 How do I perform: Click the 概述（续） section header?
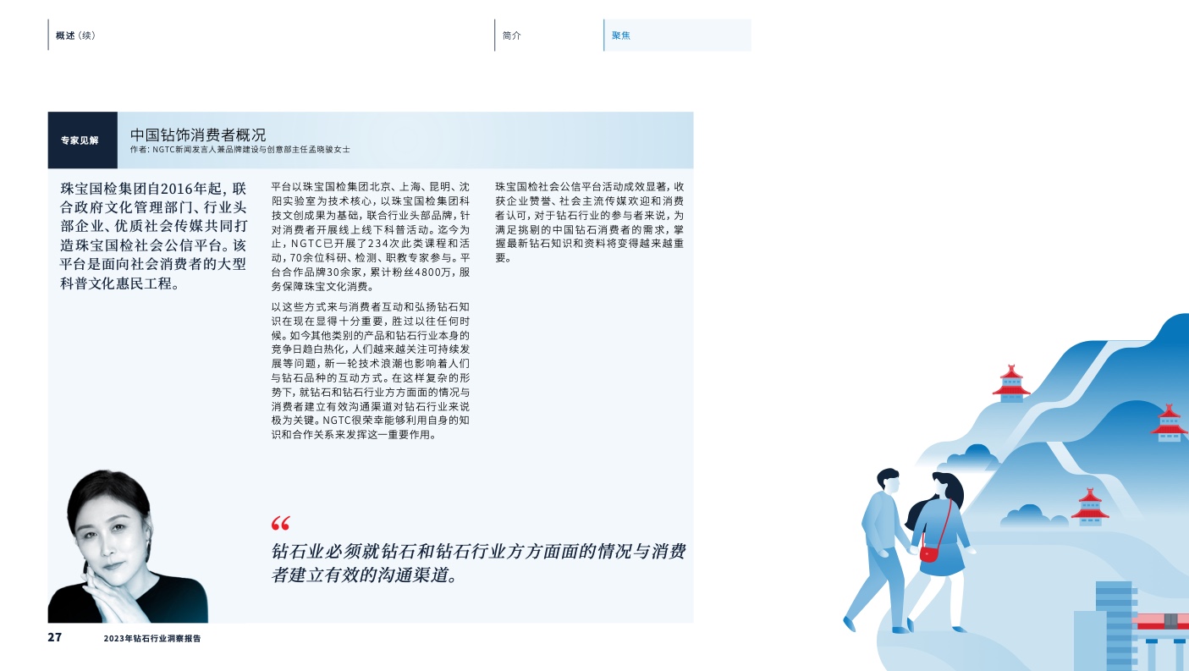click(75, 36)
